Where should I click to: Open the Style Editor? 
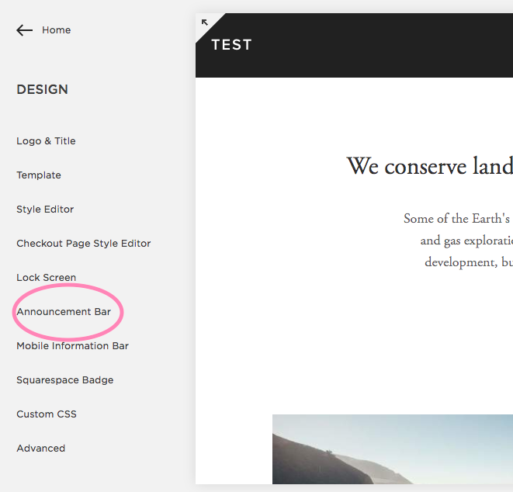[x=45, y=210]
